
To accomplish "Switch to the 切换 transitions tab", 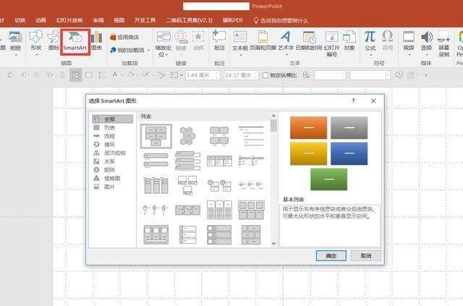I will [x=20, y=20].
